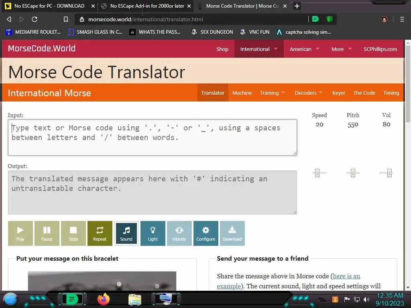Click the page vertical scrollbar thumb
411x308 pixels.
(408, 83)
